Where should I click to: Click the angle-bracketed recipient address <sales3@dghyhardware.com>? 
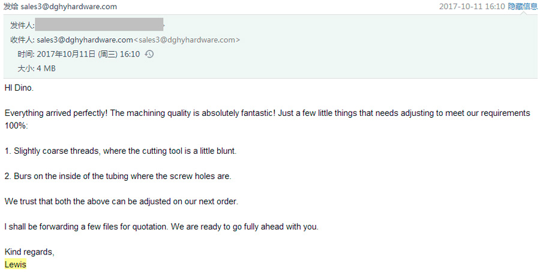tap(187, 40)
